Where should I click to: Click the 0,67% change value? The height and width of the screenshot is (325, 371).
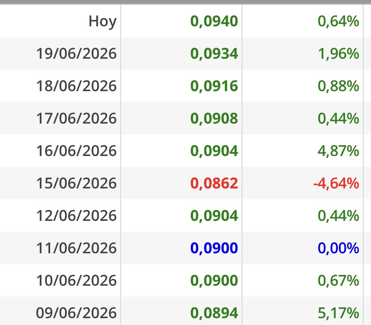pos(339,280)
